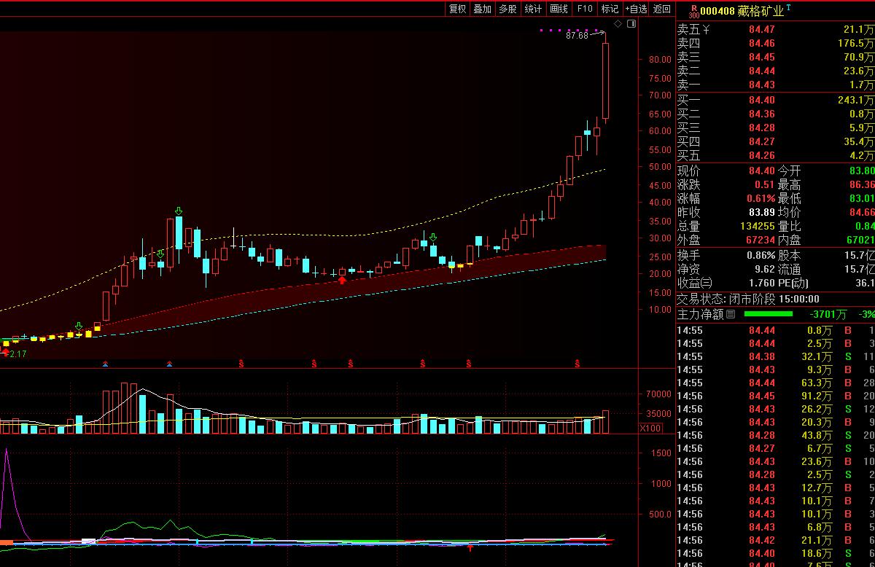Click the green 主力净额 progress bar
The image size is (875, 567).
(767, 314)
